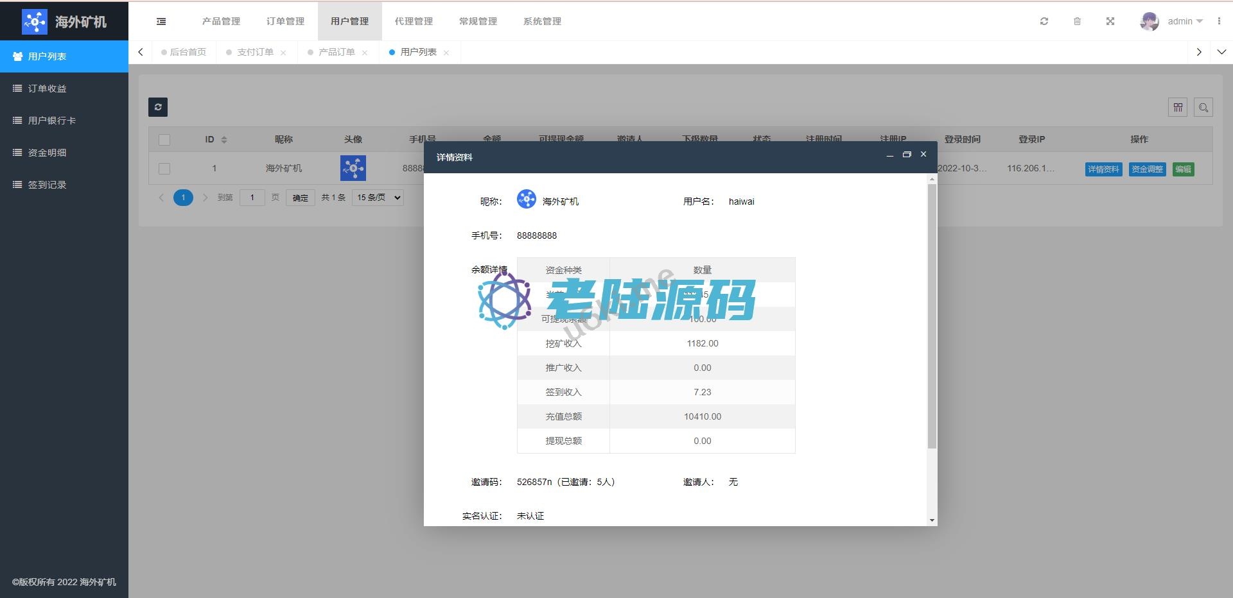
Task: Sort the table by ID column
Action: (x=223, y=139)
